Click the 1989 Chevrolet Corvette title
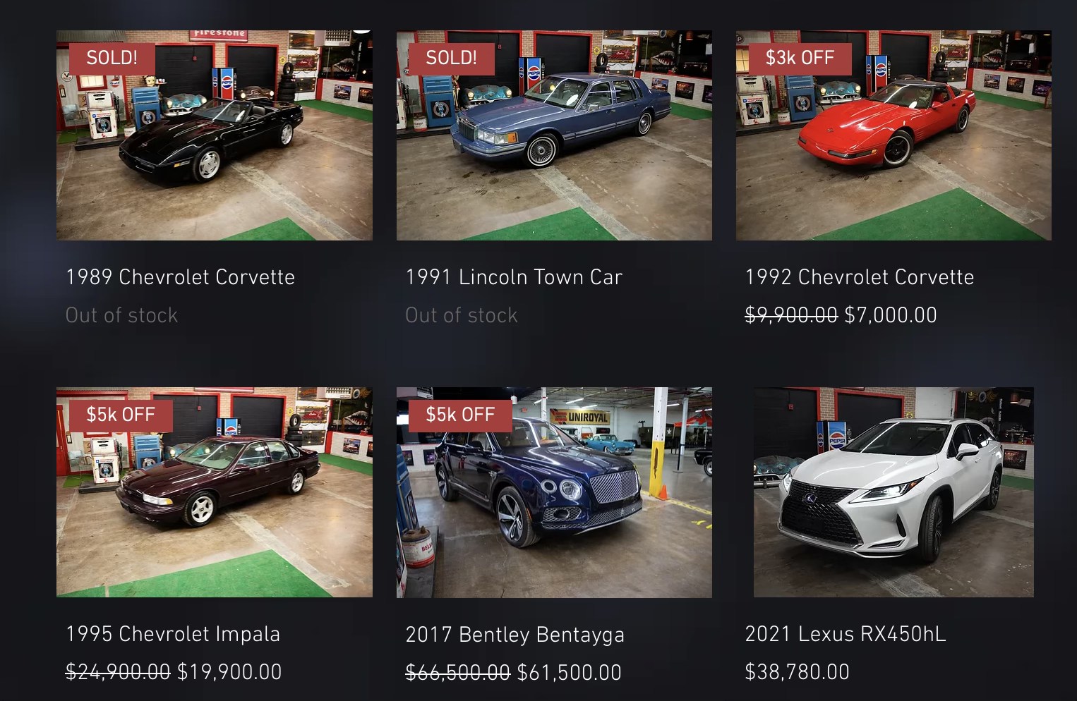The image size is (1077, 701). [x=180, y=277]
